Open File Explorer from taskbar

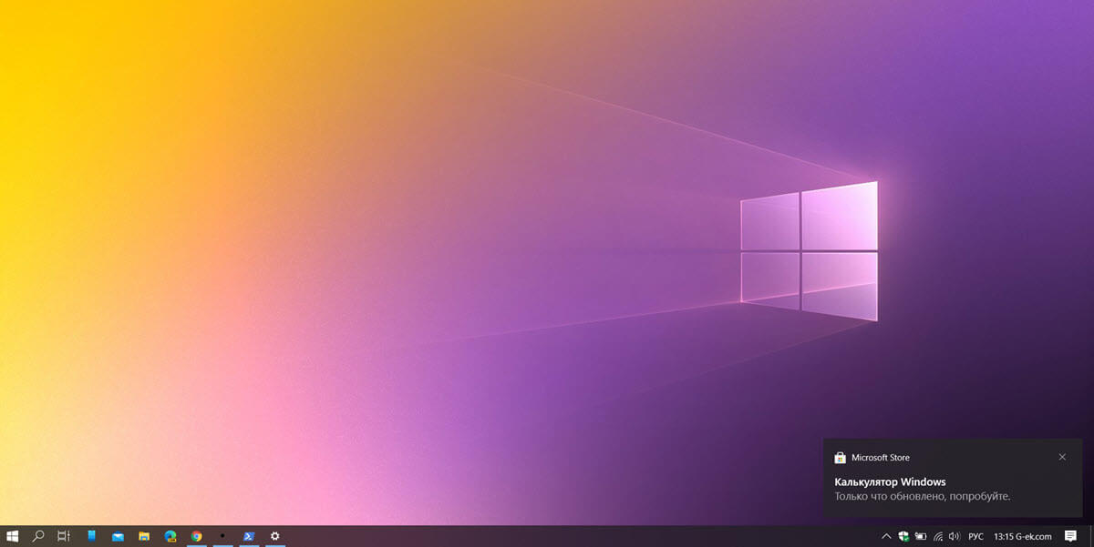pyautogui.click(x=144, y=537)
